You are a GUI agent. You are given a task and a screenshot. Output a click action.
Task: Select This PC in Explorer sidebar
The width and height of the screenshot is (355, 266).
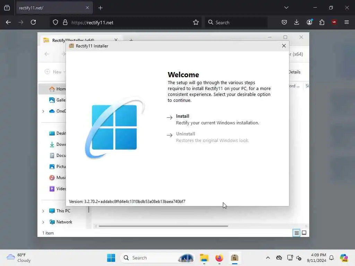(60, 211)
